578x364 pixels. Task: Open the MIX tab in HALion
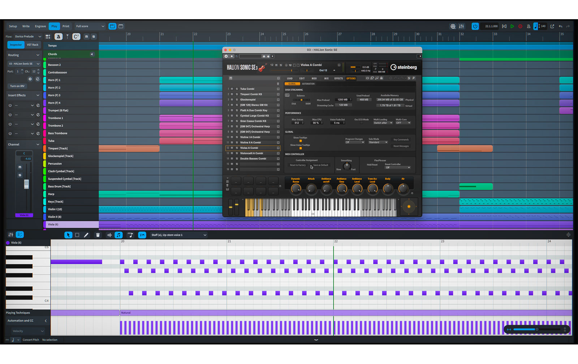326,78
